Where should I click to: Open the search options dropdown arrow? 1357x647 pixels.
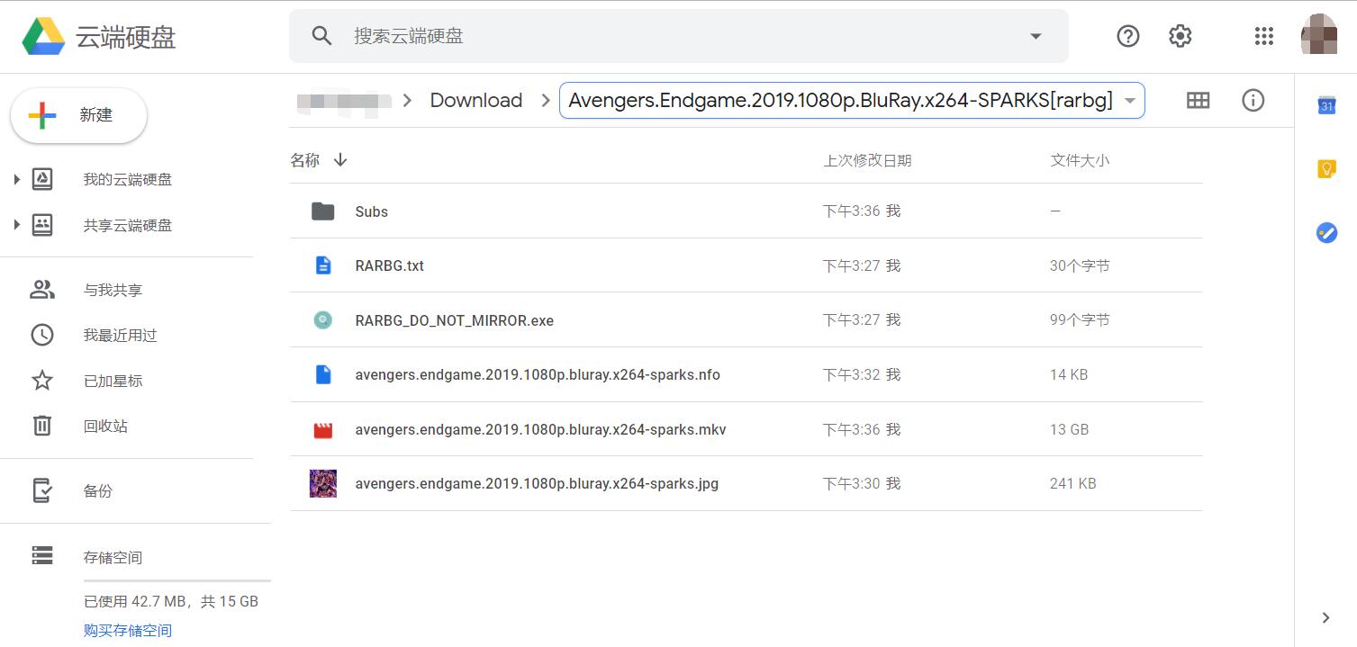coord(1036,36)
